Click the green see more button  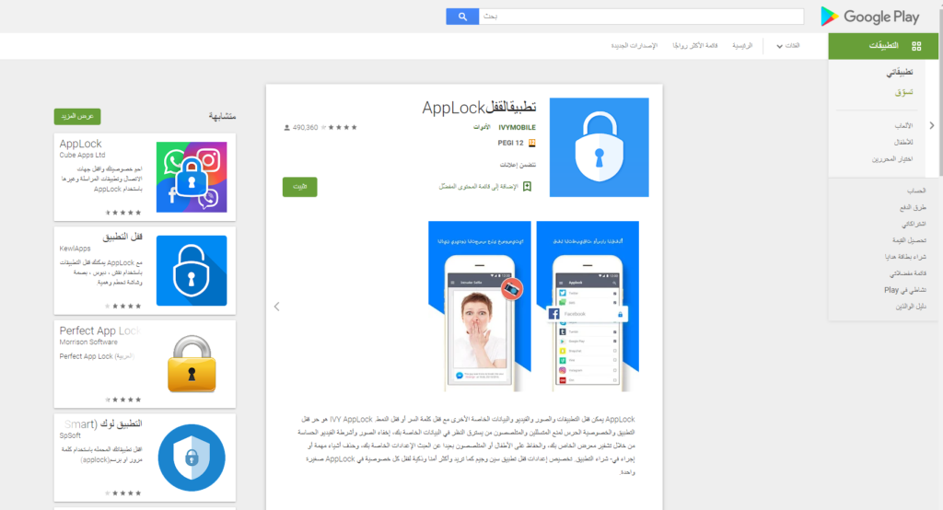pos(77,116)
